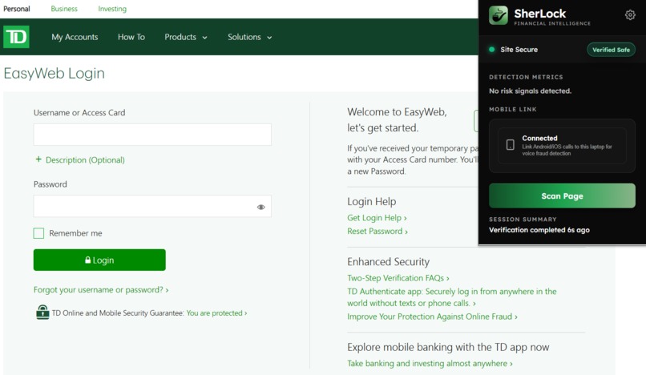
Task: Click 'Verification completed 6s ago' text
Action: pos(539,230)
